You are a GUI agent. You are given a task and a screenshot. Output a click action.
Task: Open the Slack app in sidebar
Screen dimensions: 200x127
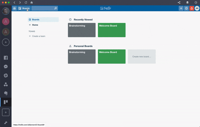(x=6, y=75)
